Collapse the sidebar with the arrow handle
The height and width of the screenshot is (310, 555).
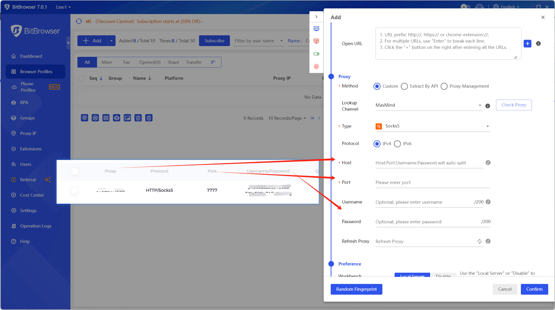[68, 43]
